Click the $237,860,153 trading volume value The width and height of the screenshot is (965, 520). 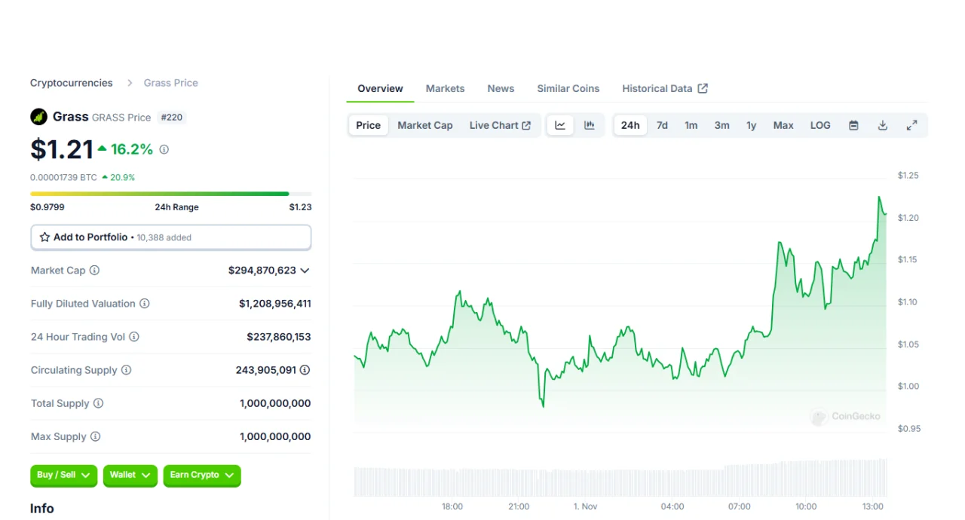(279, 337)
